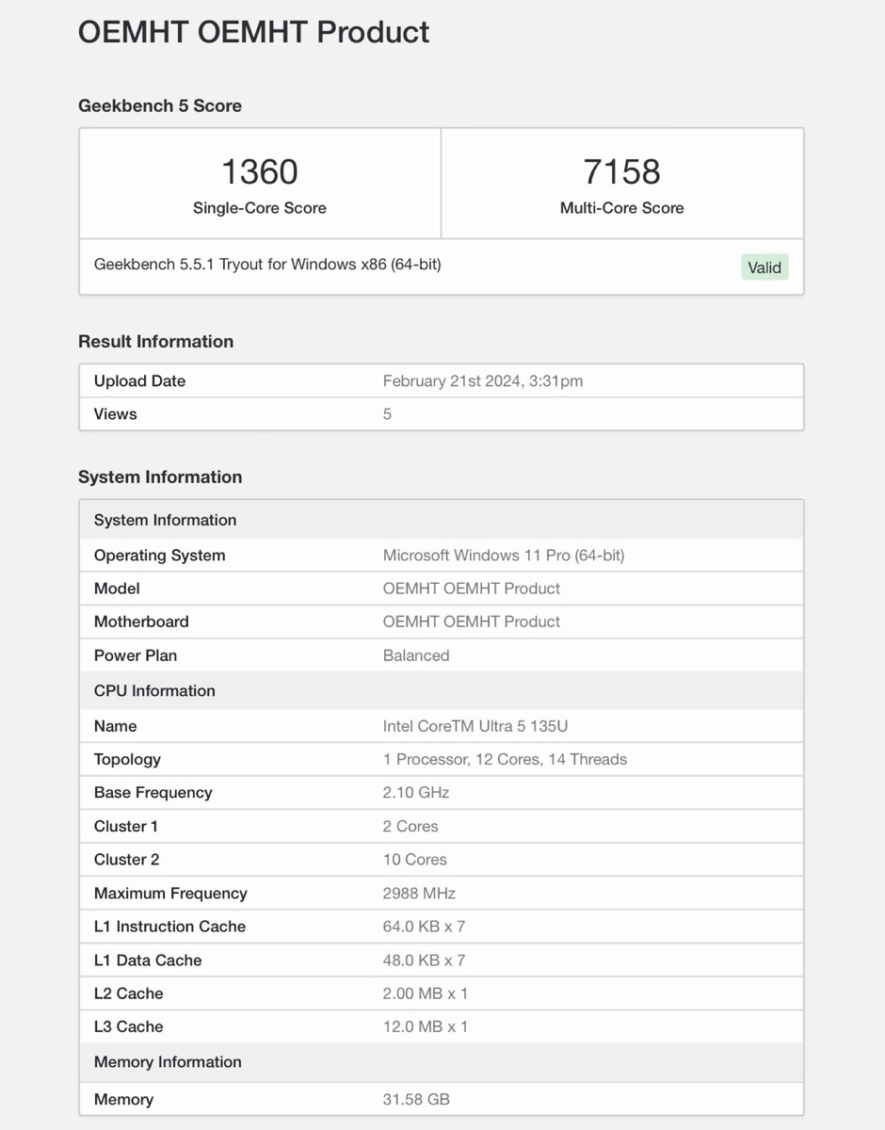Click the Geekbench 5 Score heading

(x=160, y=105)
